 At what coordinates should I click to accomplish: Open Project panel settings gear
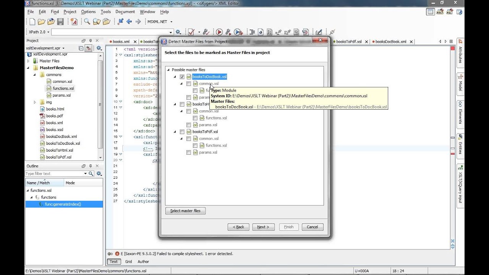99,48
